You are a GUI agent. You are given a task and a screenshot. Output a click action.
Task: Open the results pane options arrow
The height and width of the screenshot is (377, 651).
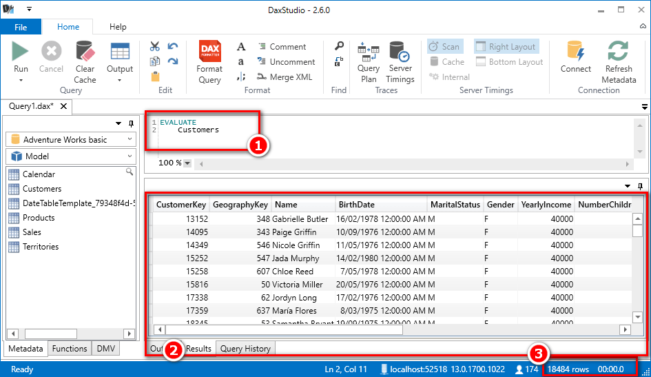(628, 186)
